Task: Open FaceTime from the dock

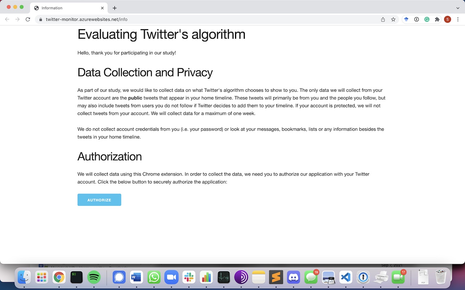Action: (x=398, y=278)
